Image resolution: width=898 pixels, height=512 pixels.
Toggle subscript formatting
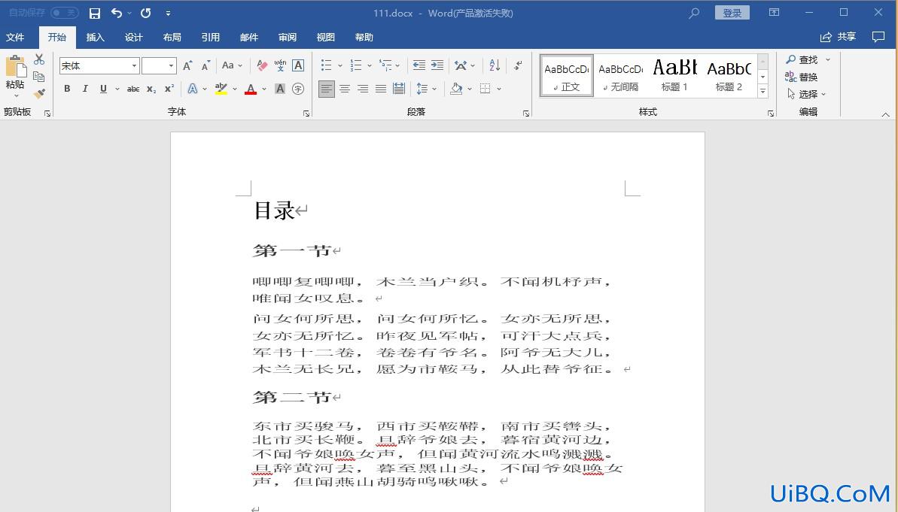pyautogui.click(x=151, y=89)
